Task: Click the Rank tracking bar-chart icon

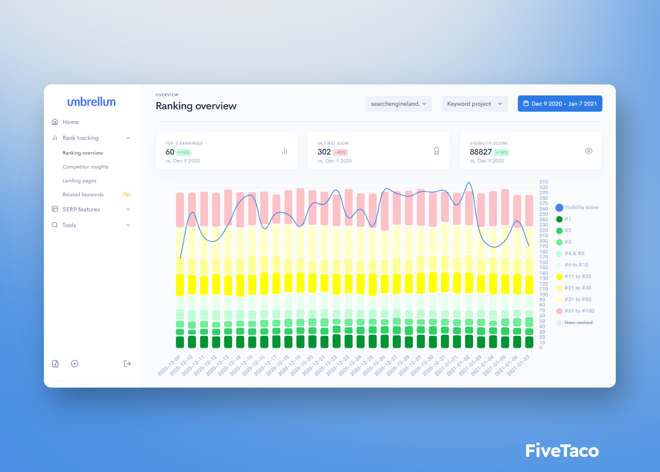Action: (55, 138)
